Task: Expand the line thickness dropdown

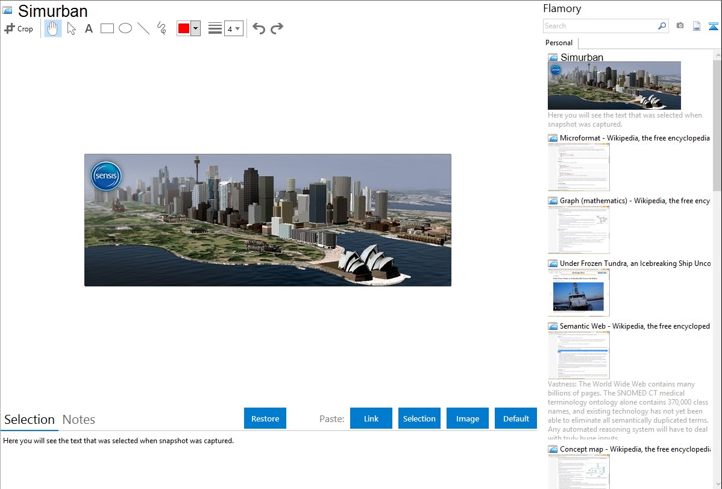Action: tap(233, 28)
